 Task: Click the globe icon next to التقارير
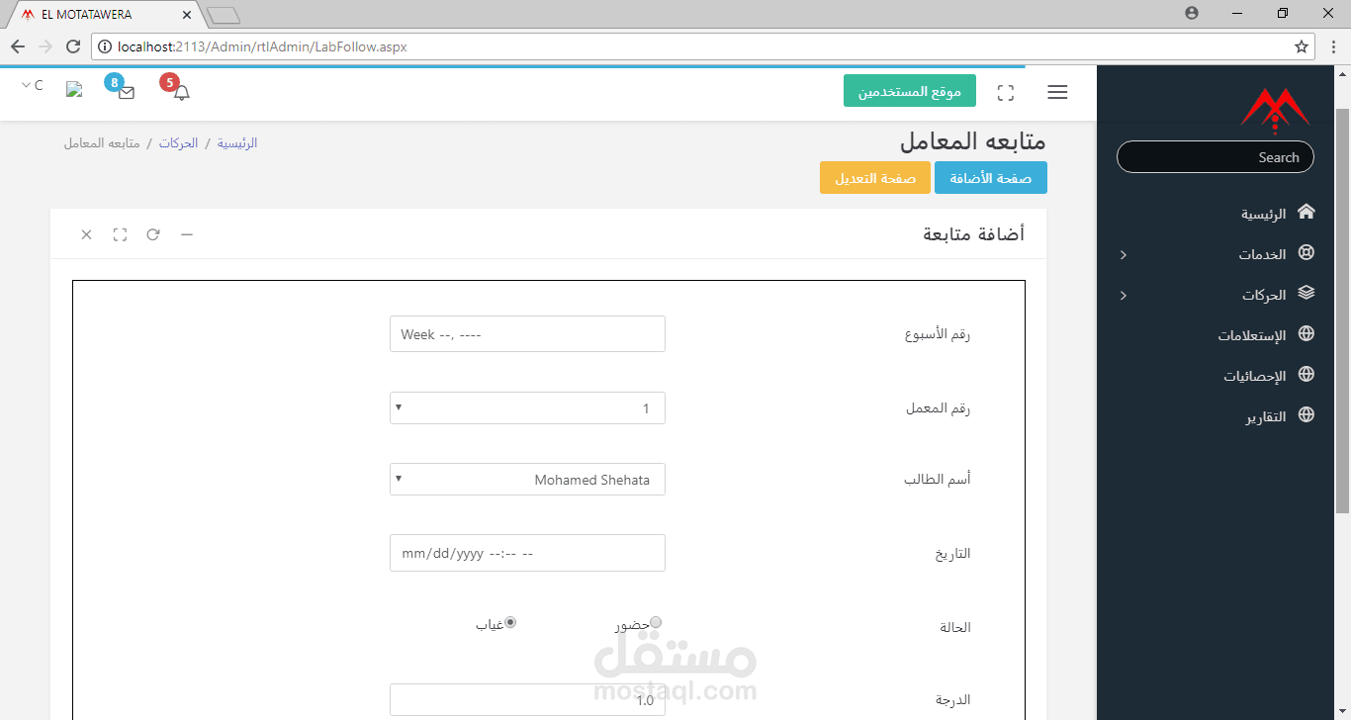coord(1306,415)
